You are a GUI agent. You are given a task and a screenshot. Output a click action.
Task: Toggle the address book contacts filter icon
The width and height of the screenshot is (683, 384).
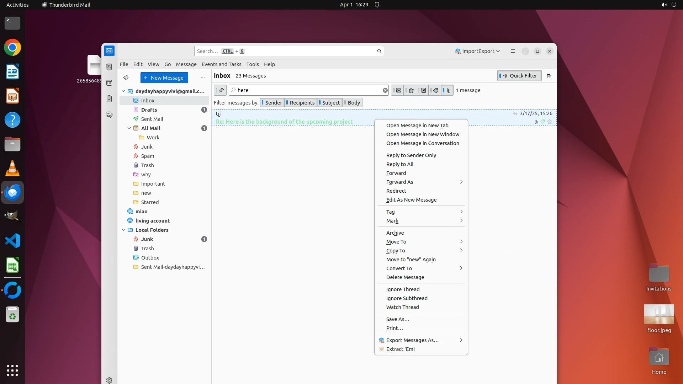coord(423,90)
